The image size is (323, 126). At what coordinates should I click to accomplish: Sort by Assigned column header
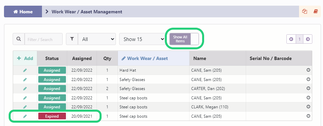tap(82, 58)
